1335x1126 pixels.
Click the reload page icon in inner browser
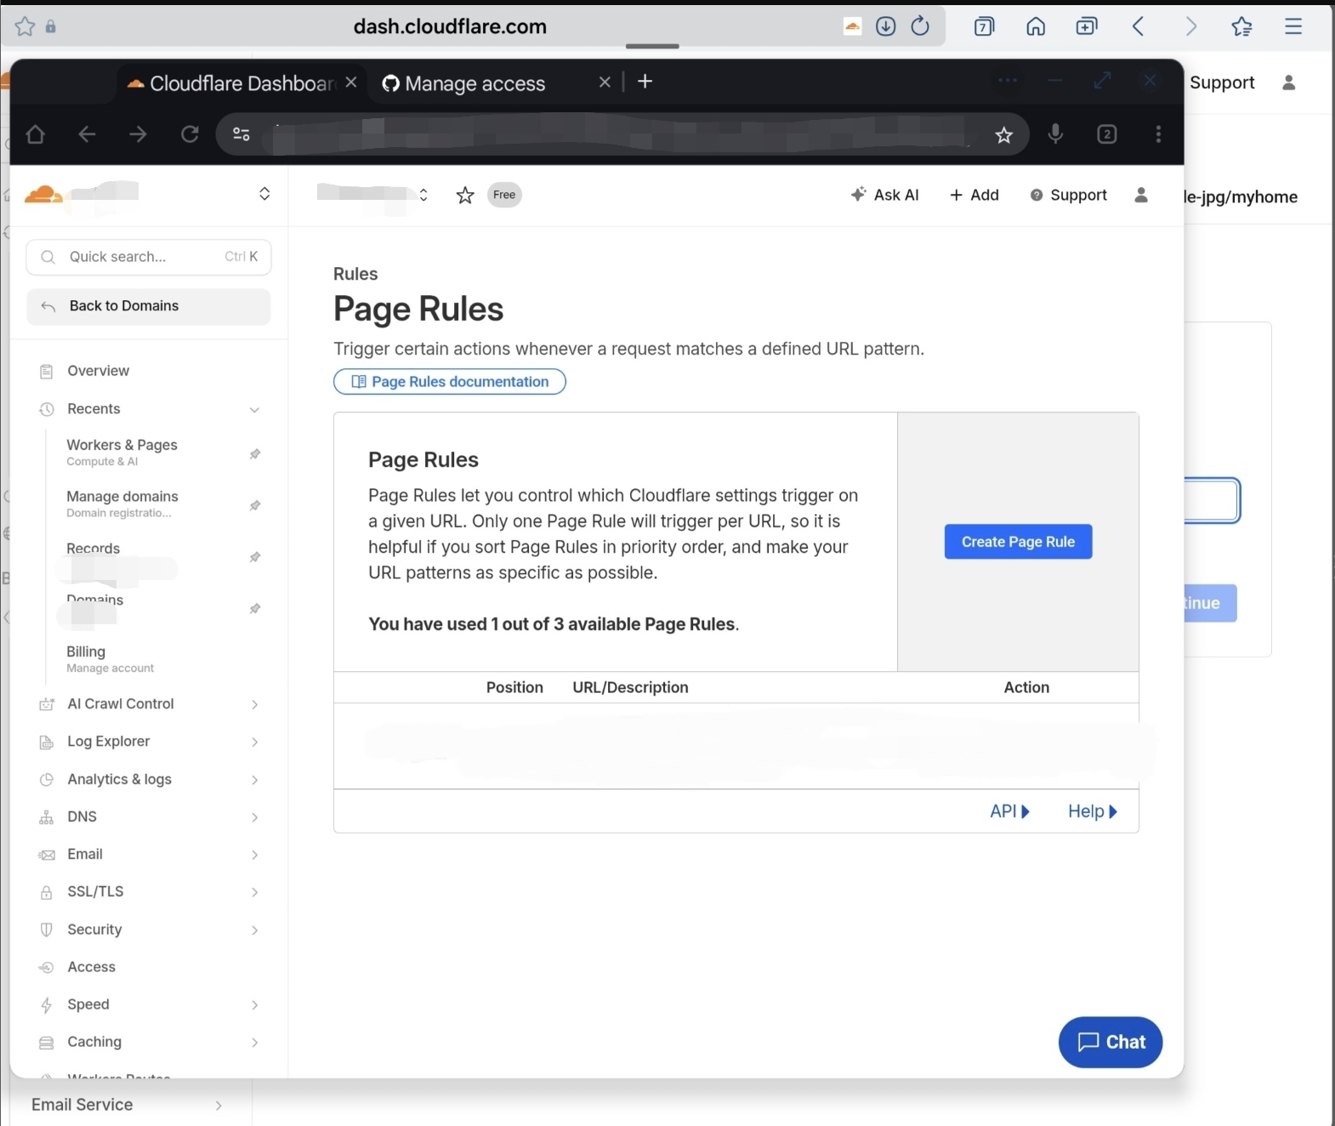point(190,134)
